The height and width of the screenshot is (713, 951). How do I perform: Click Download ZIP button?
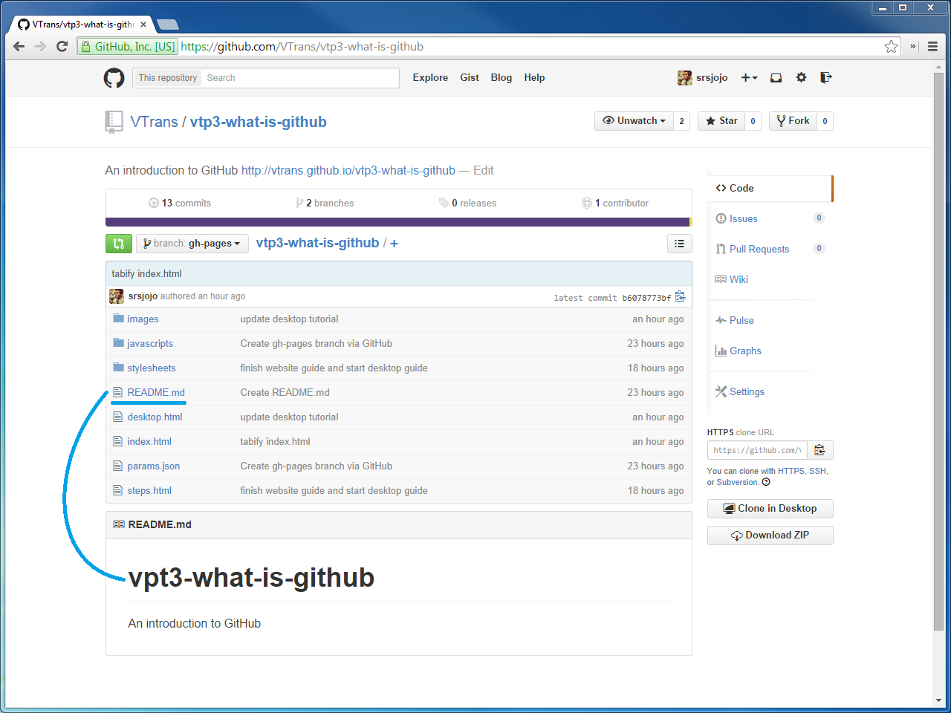tap(770, 535)
